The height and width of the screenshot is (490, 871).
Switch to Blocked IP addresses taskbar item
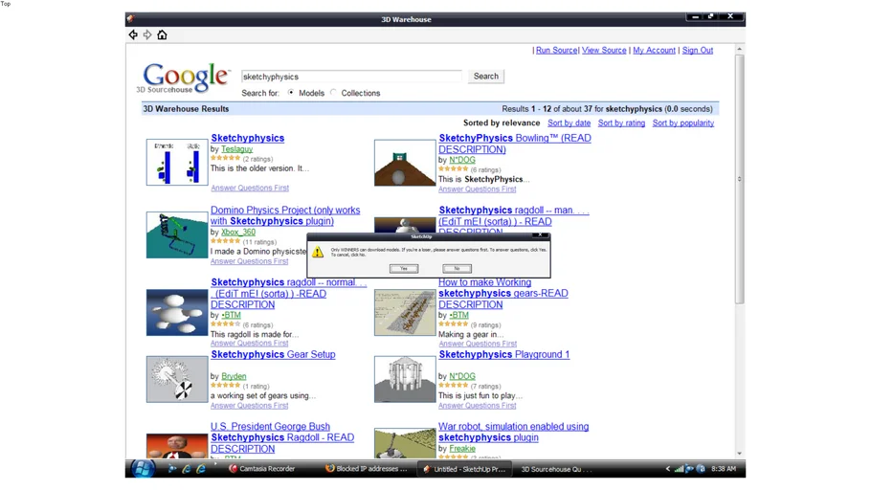click(x=366, y=469)
